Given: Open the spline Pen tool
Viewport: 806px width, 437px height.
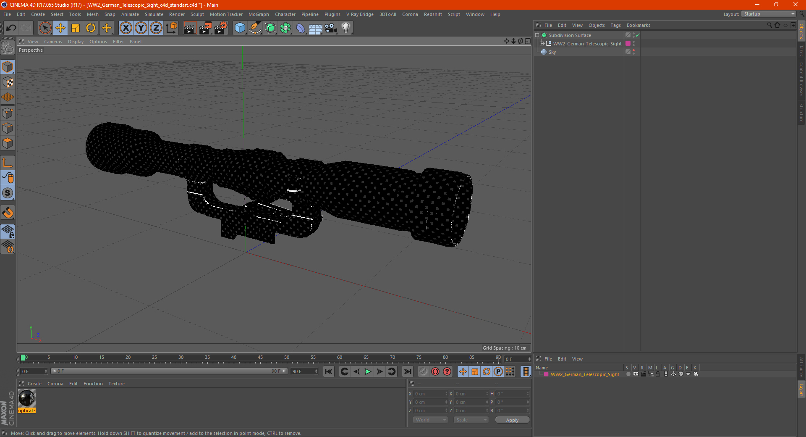Looking at the screenshot, I should (255, 28).
